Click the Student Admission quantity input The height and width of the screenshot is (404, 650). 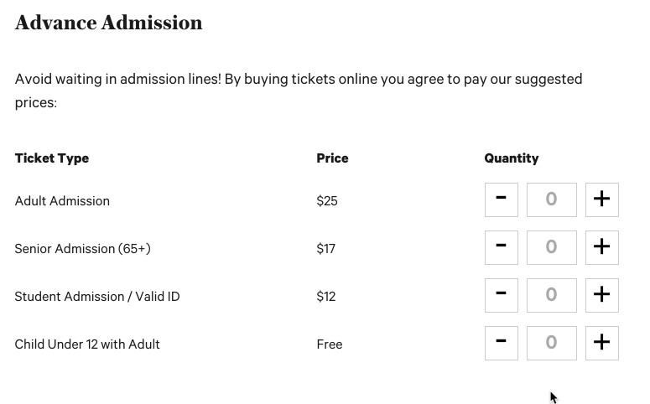551,295
